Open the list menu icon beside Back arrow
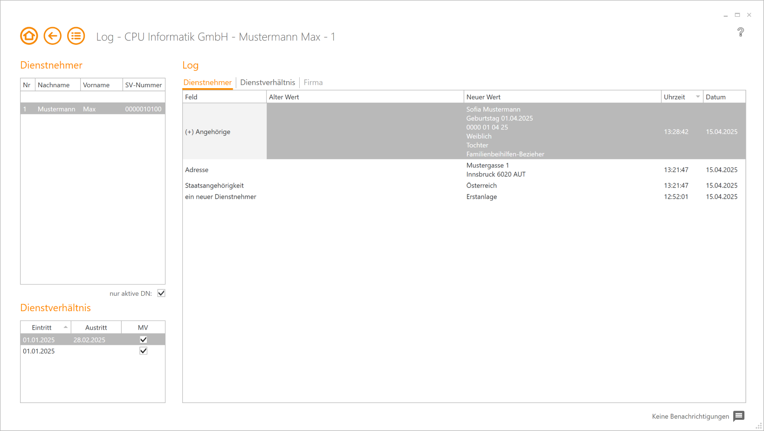The image size is (764, 431). coord(76,36)
